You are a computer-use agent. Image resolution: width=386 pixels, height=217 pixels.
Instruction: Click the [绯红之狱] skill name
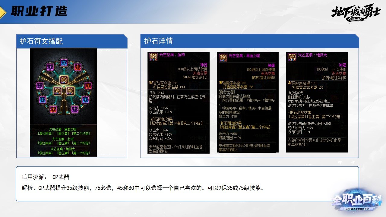pos(158,92)
